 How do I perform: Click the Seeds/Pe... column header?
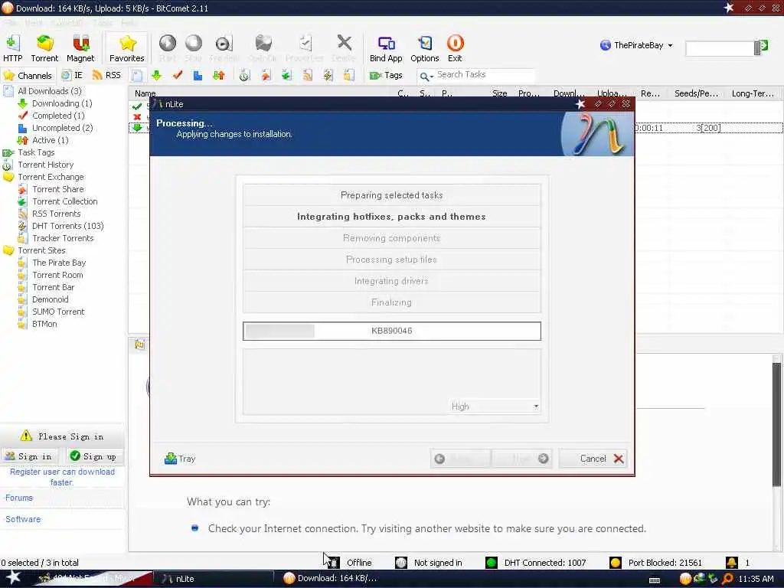(x=696, y=93)
